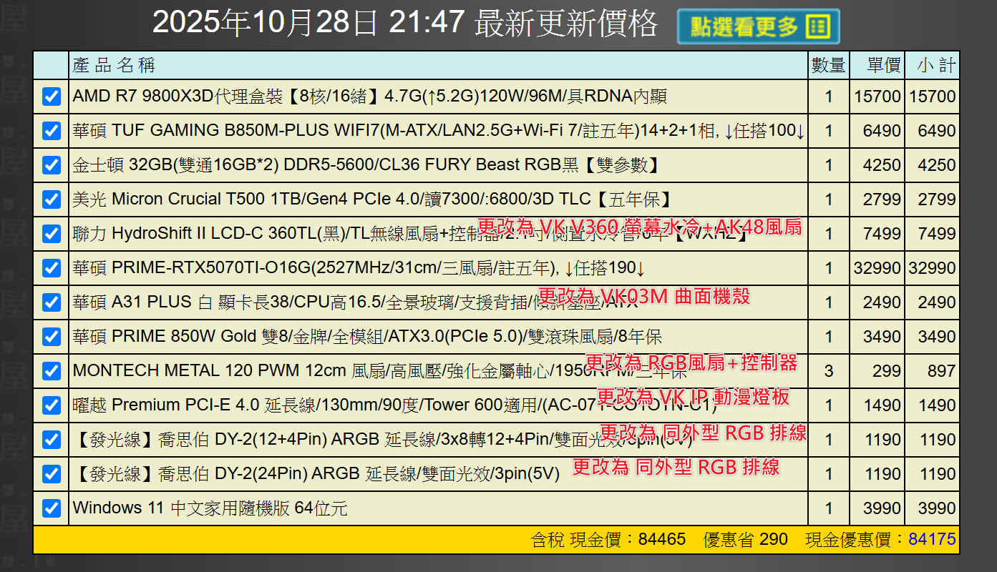Click the 聯力 HydroShift II LCD-C 360TL name
997x572 pixels.
410,234
